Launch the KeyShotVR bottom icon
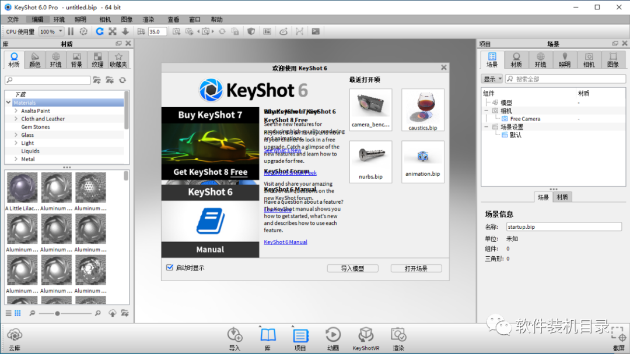 click(x=366, y=339)
